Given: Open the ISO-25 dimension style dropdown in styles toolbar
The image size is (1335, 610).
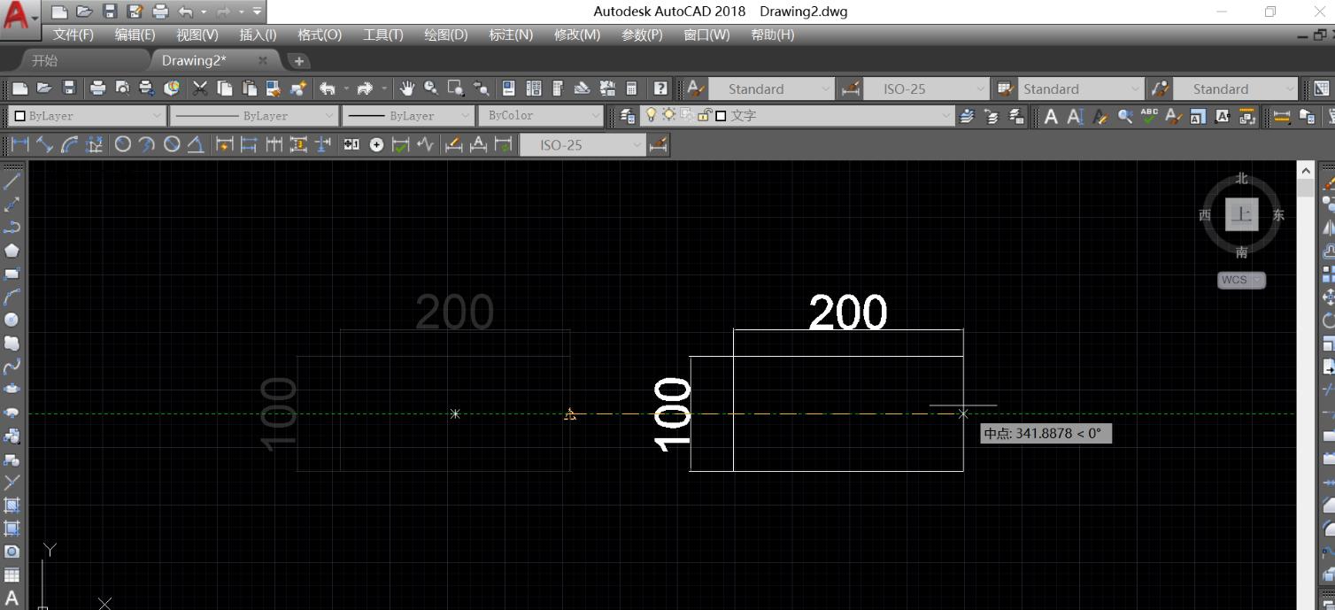Looking at the screenshot, I should point(925,89).
